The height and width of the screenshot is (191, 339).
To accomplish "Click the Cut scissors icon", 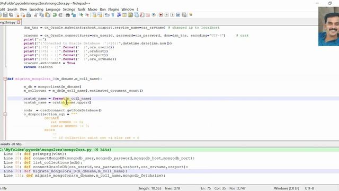I will [x=35, y=15].
